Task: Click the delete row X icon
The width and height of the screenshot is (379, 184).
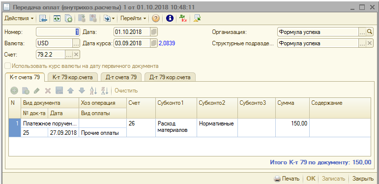Action: pos(48,91)
